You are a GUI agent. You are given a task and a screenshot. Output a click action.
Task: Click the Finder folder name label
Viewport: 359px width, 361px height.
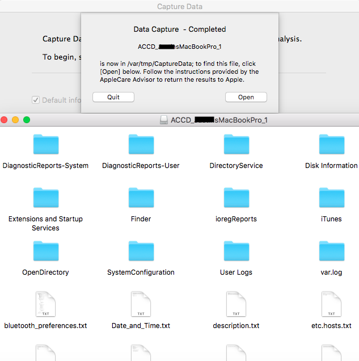pos(141,219)
